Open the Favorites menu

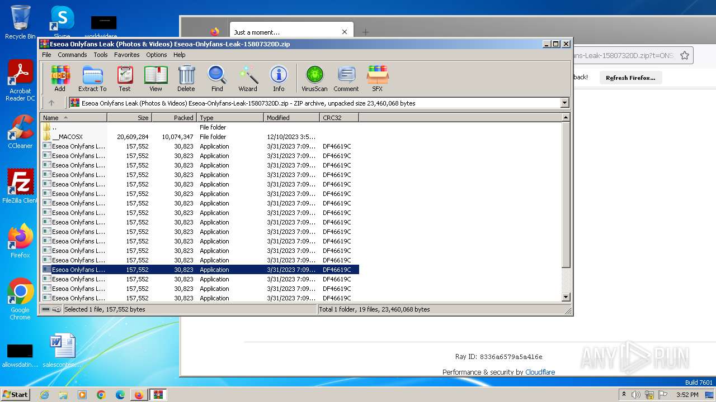pyautogui.click(x=127, y=55)
